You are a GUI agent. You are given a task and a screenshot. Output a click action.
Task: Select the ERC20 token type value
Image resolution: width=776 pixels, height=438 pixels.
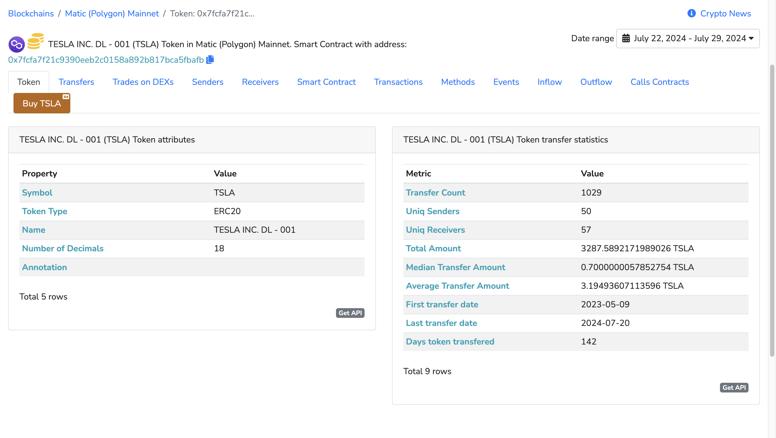pyautogui.click(x=227, y=211)
